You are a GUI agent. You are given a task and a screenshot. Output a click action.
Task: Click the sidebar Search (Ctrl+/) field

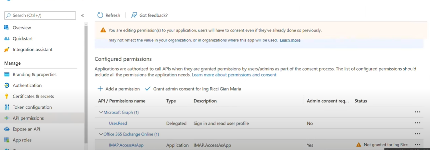(x=40, y=15)
